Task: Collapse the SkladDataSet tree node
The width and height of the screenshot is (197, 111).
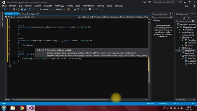Action: 180,56
